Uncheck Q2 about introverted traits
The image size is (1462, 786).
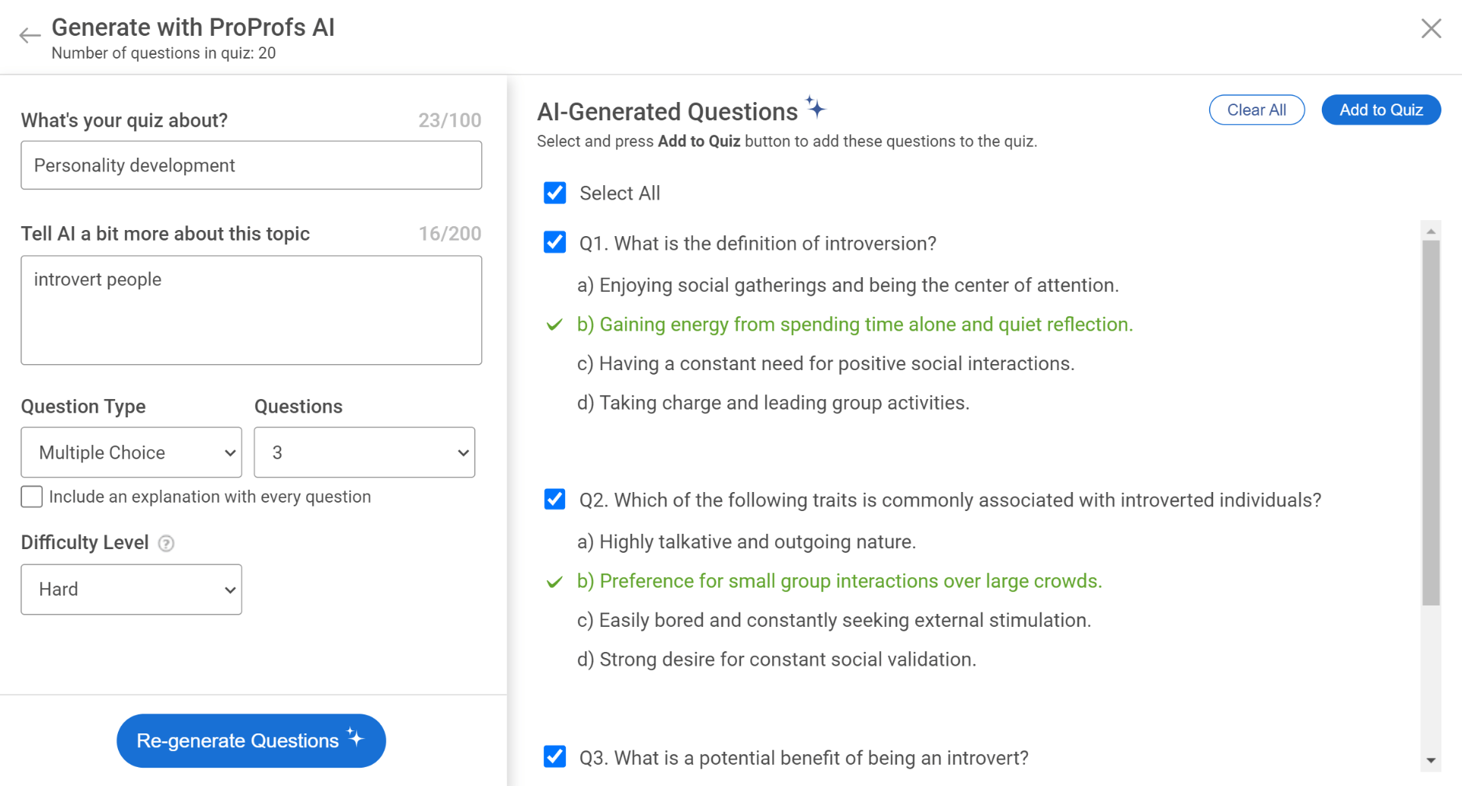coord(554,500)
